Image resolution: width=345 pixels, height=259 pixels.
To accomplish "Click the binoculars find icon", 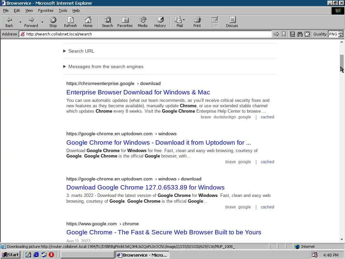I will pyautogui.click(x=300, y=34).
